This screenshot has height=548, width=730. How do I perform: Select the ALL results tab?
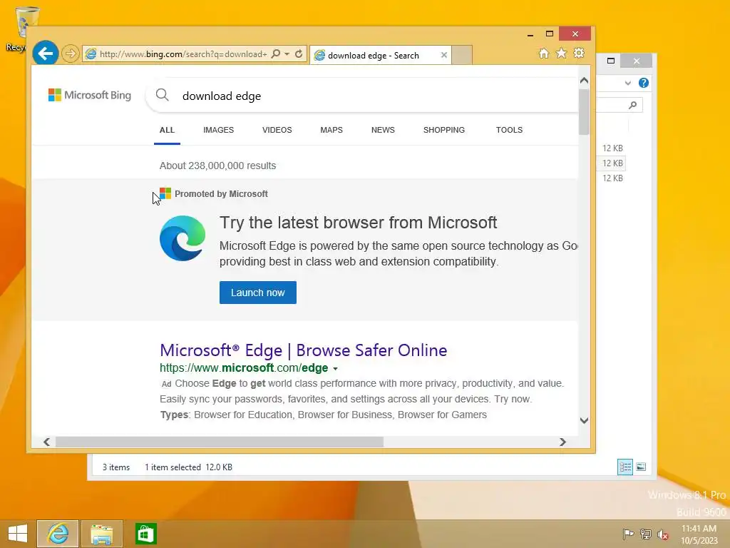tap(167, 130)
